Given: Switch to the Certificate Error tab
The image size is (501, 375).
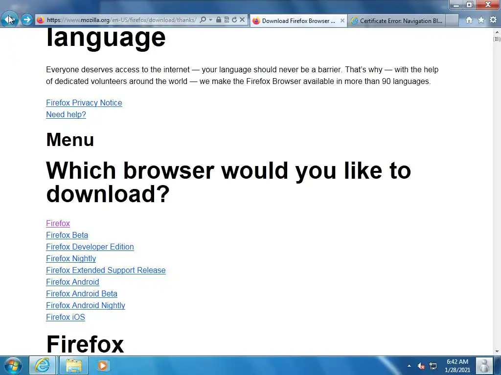Looking at the screenshot, I should [396, 21].
